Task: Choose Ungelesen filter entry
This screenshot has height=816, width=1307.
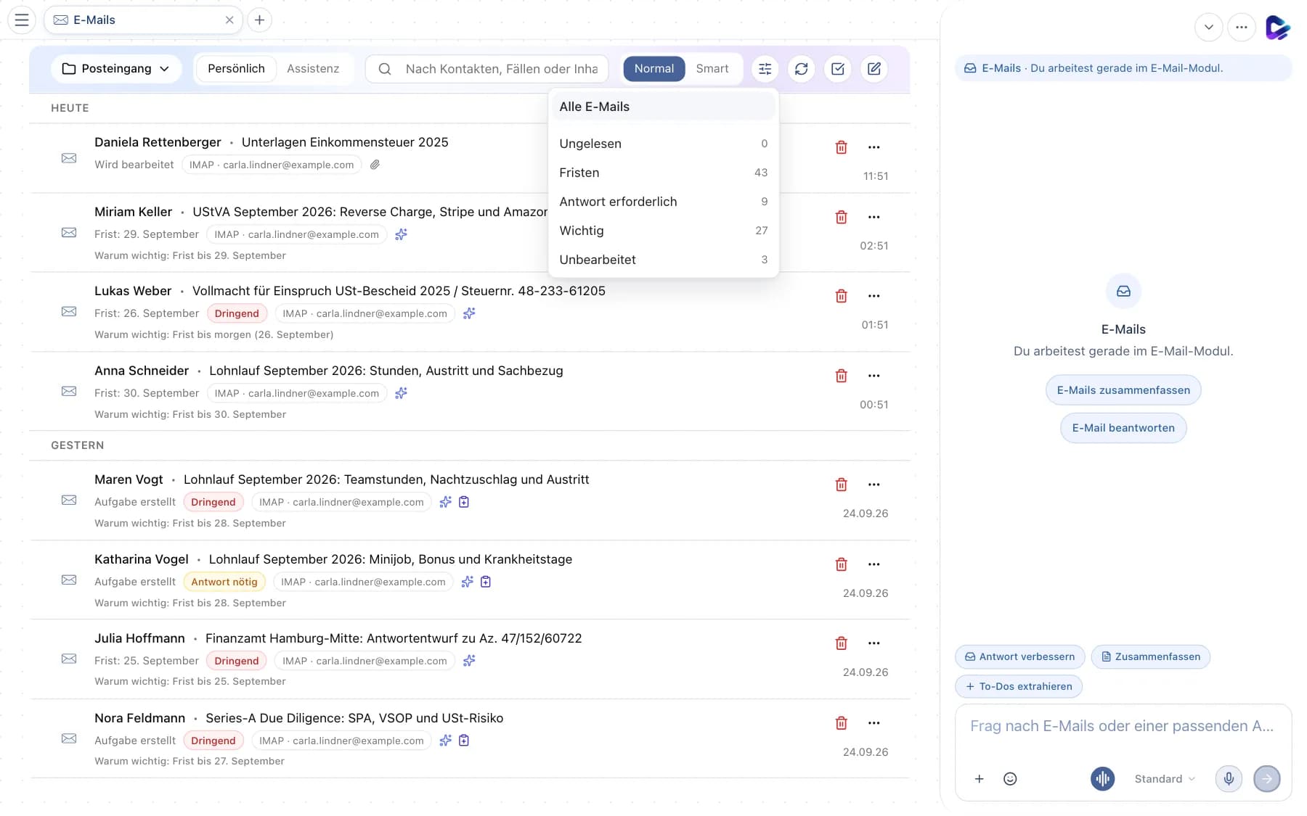Action: (664, 144)
